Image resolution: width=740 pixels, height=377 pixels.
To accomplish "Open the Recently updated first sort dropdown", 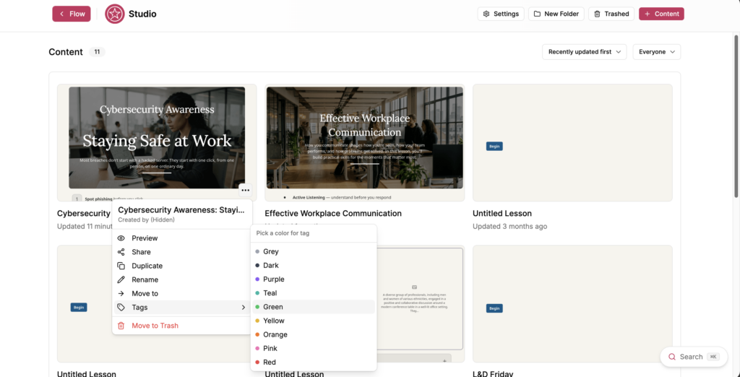I will [x=584, y=52].
